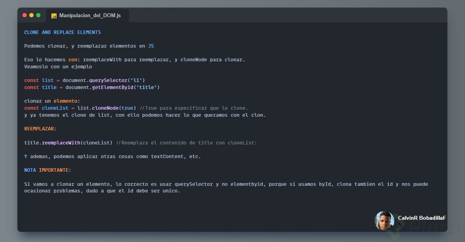The width and height of the screenshot is (465, 242).
Task: Click the 'Reemplaza el contenido' comment
Action: 187,143
